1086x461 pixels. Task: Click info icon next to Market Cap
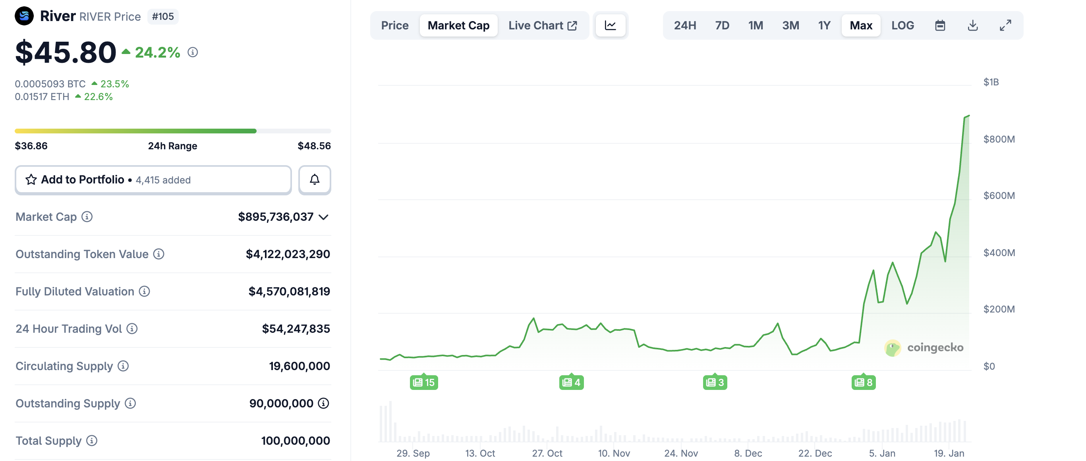[x=87, y=216]
